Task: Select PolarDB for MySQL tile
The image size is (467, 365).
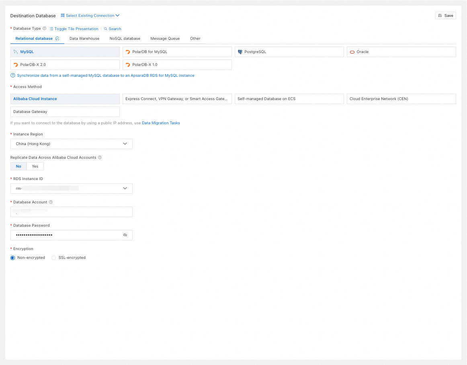Action: tap(177, 52)
